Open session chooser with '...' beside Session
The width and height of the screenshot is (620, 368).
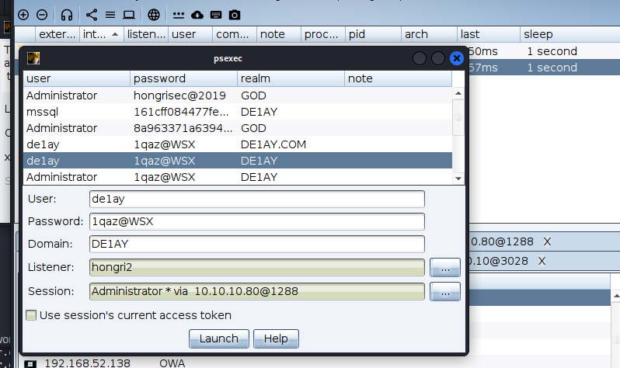click(x=445, y=292)
